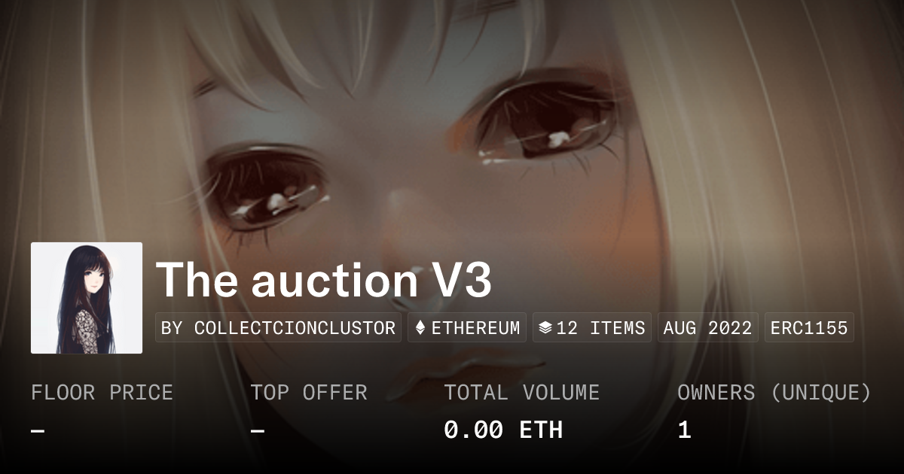Click the TOP OFFER label
904x474 pixels.
pos(309,393)
